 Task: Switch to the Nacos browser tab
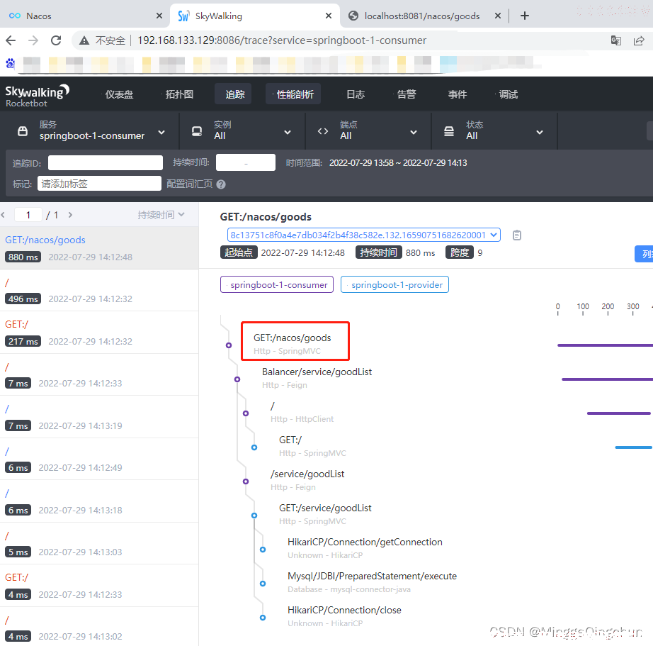(84, 16)
